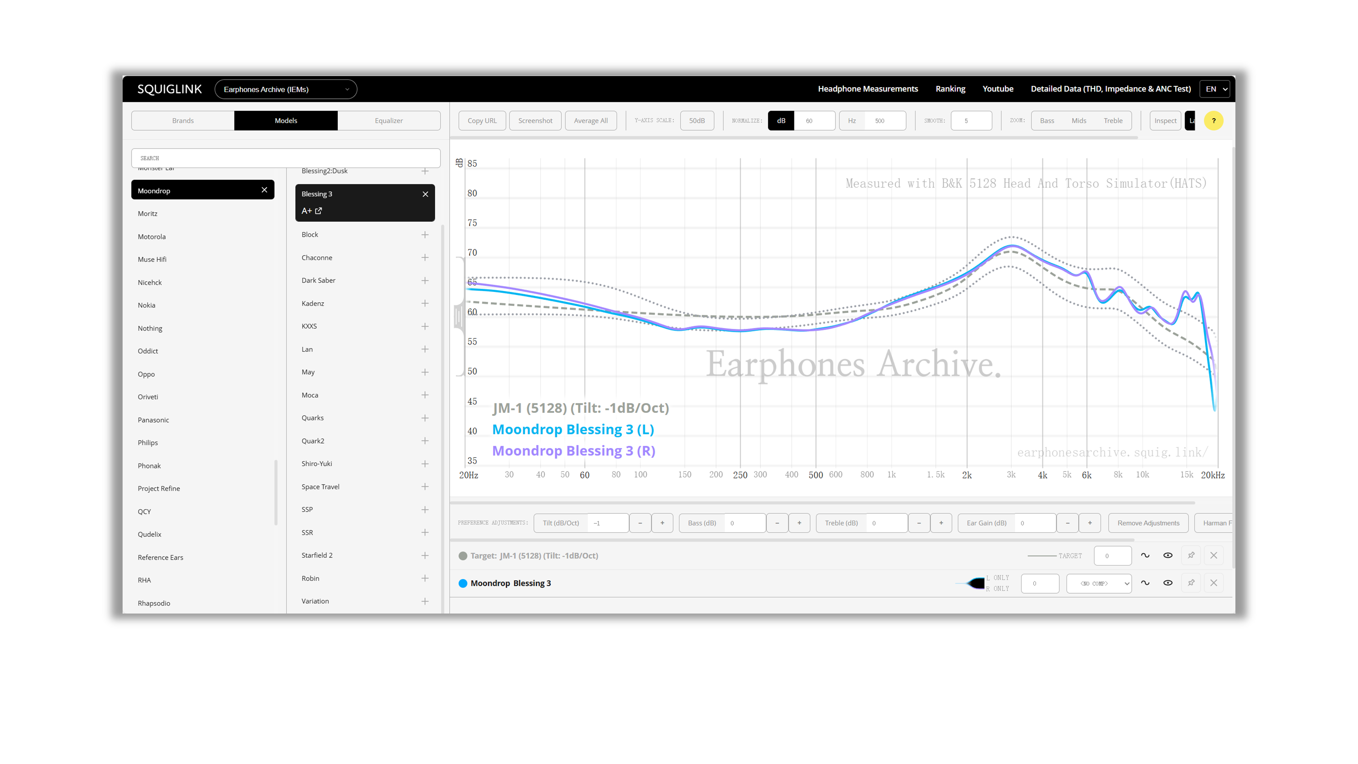Add the Chaconne model with plus icon
Viewport: 1358px width, 764px height.
click(x=425, y=257)
